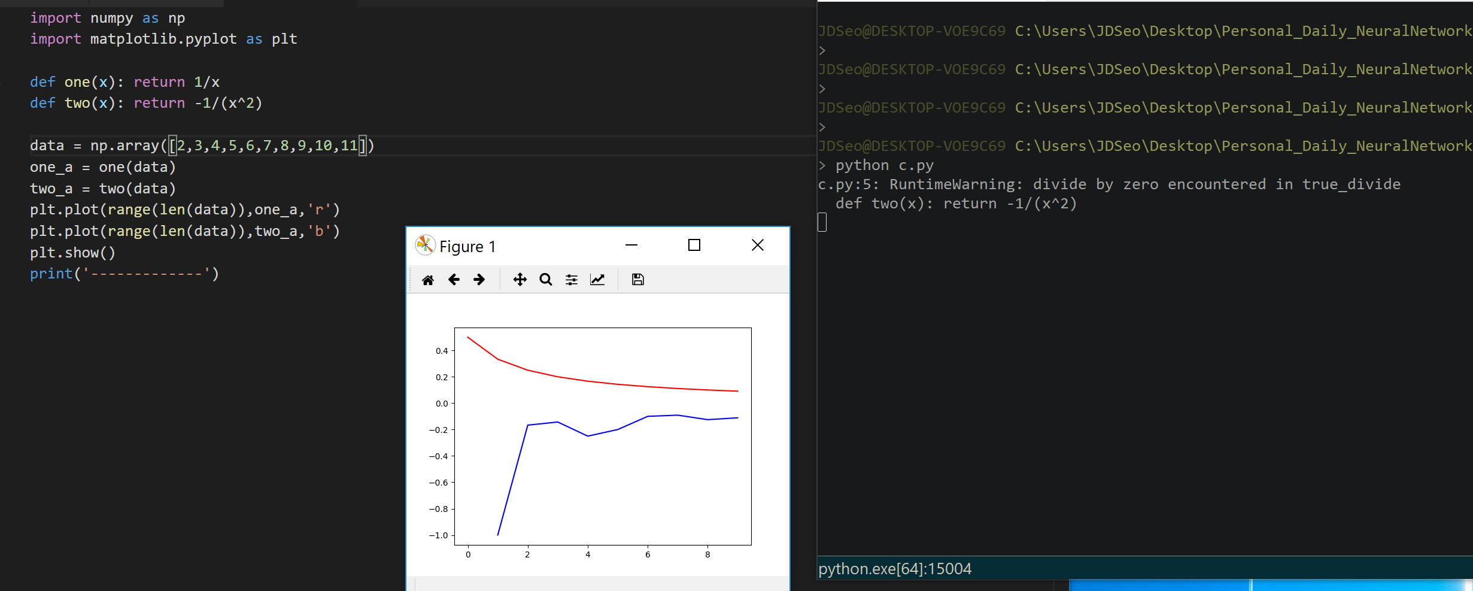This screenshot has height=591, width=1473.
Task: Click the python.exe[64]:15004 status bar
Action: [895, 569]
